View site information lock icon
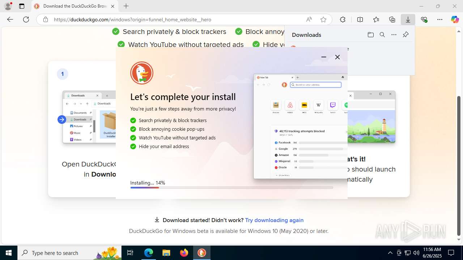This screenshot has width=463, height=260. (46, 19)
